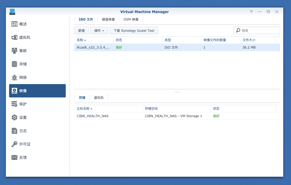Open the 保护 protection sidebar icon
The height and width of the screenshot is (185, 291).
coord(14,104)
